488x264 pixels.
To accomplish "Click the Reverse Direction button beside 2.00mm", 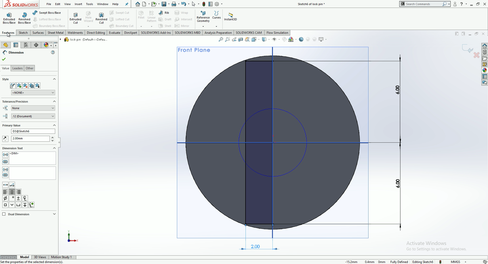I will pyautogui.click(x=5, y=139).
